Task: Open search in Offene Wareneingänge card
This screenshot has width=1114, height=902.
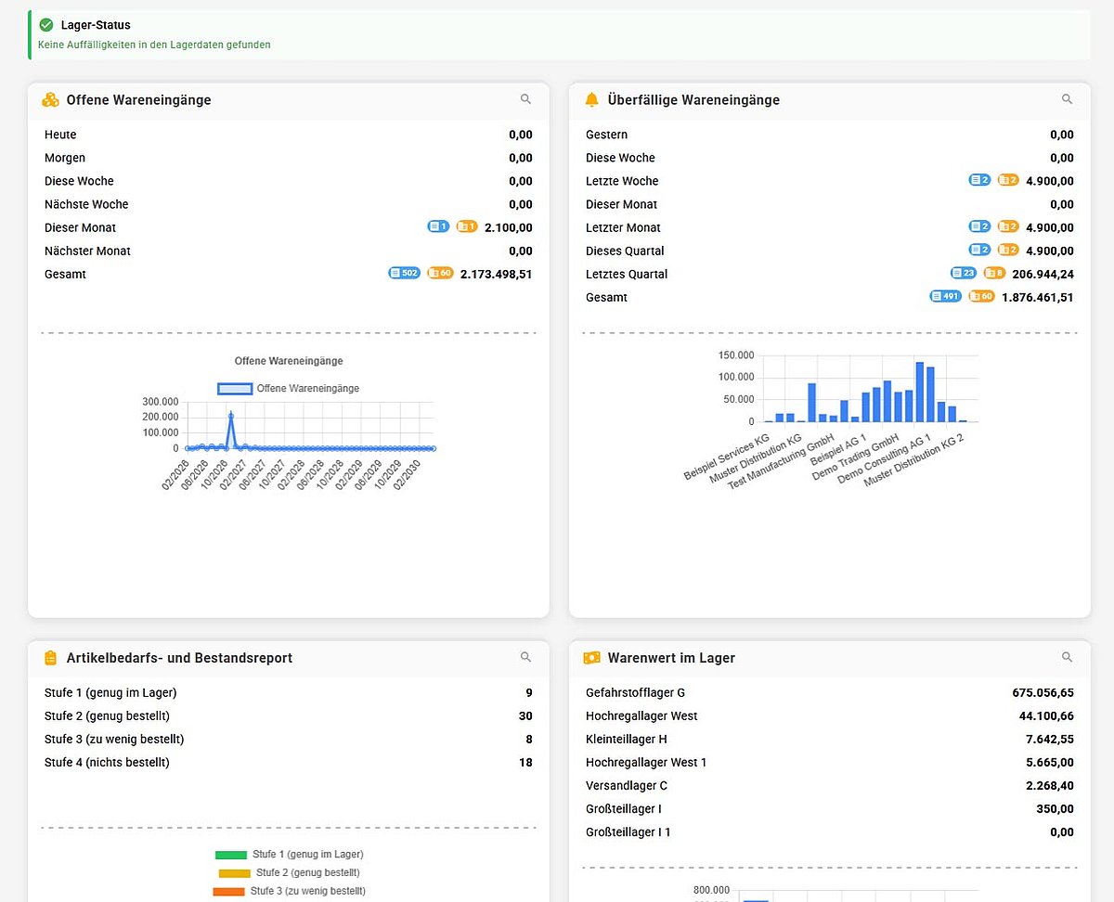Action: (x=525, y=99)
